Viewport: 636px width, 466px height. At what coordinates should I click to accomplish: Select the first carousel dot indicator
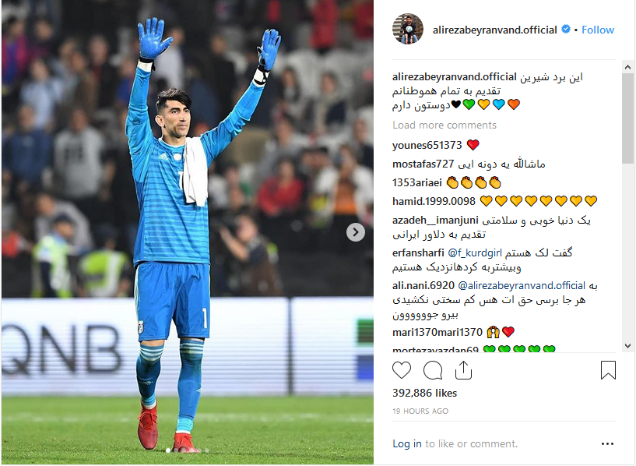point(168,450)
